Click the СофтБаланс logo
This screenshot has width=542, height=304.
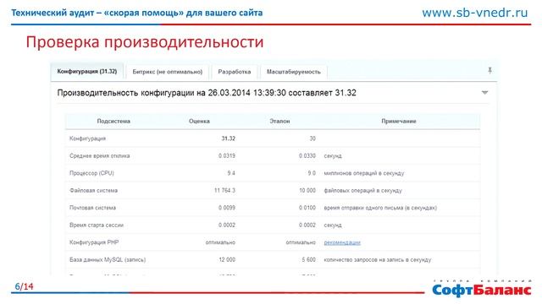click(481, 289)
